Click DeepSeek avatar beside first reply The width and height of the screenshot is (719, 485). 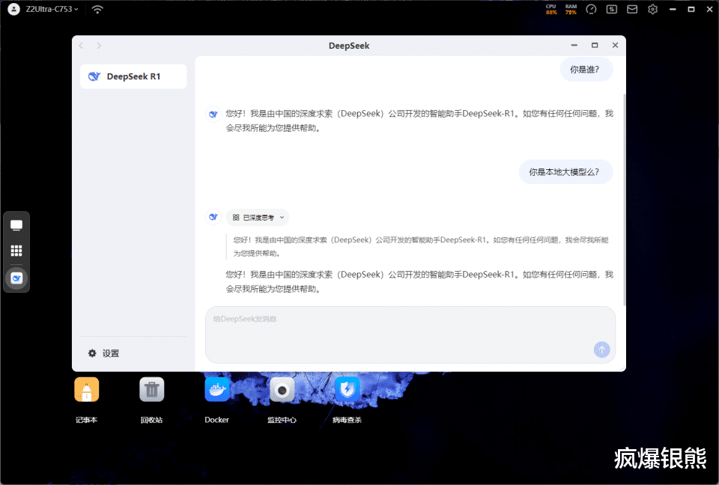tap(213, 114)
